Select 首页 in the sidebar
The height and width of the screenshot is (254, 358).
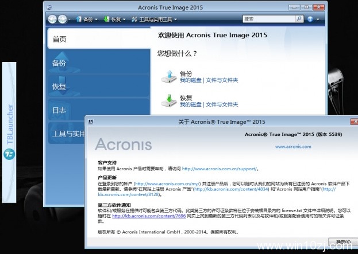point(99,39)
